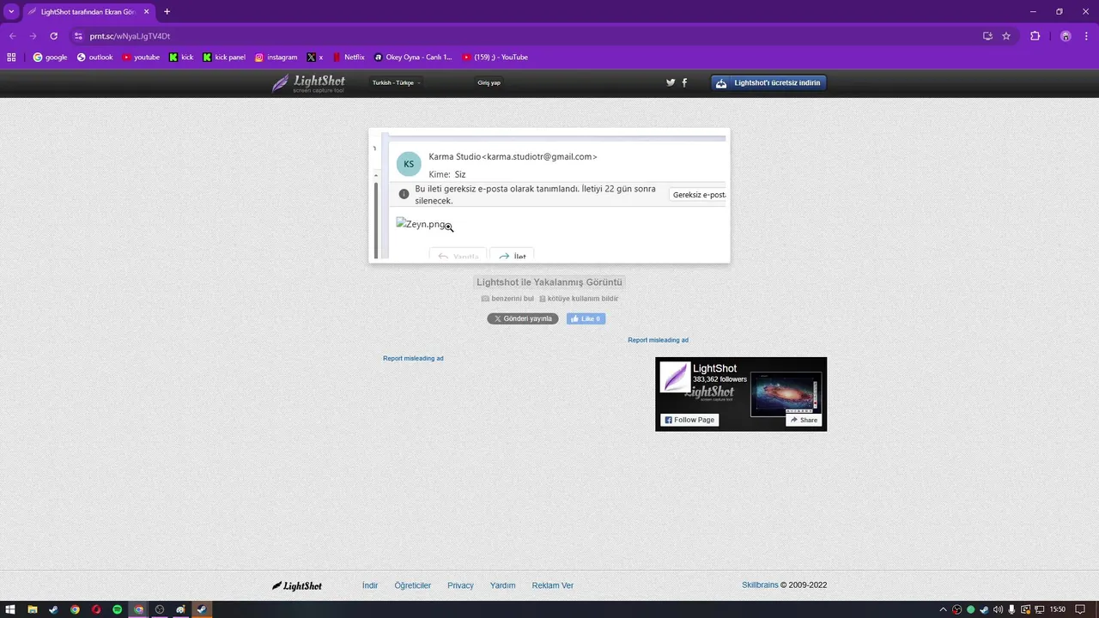This screenshot has width=1099, height=618.
Task: Click Follow Page in LightShot Facebook widget
Action: [x=689, y=420]
